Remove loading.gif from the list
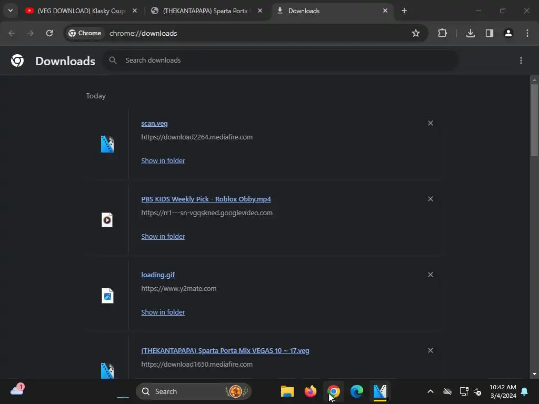The width and height of the screenshot is (539, 404). coord(431,275)
